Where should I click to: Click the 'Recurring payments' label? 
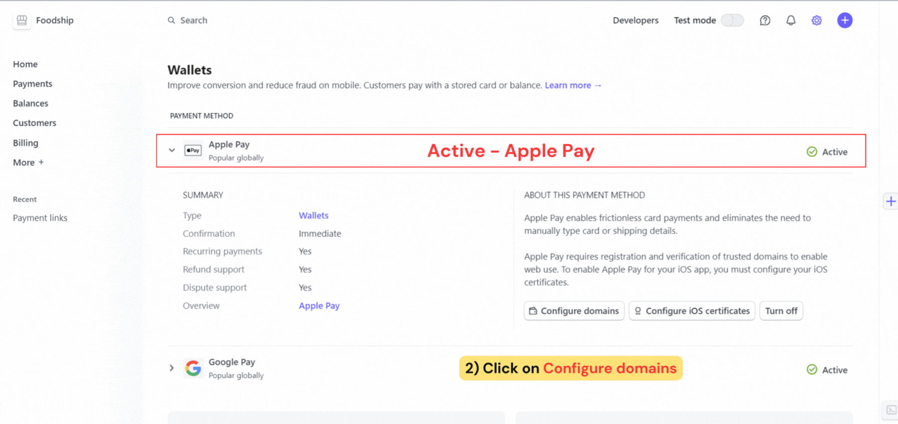point(222,251)
